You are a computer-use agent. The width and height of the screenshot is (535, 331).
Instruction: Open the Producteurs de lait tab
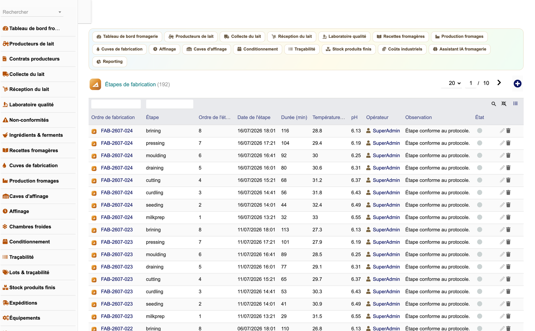coord(191,37)
